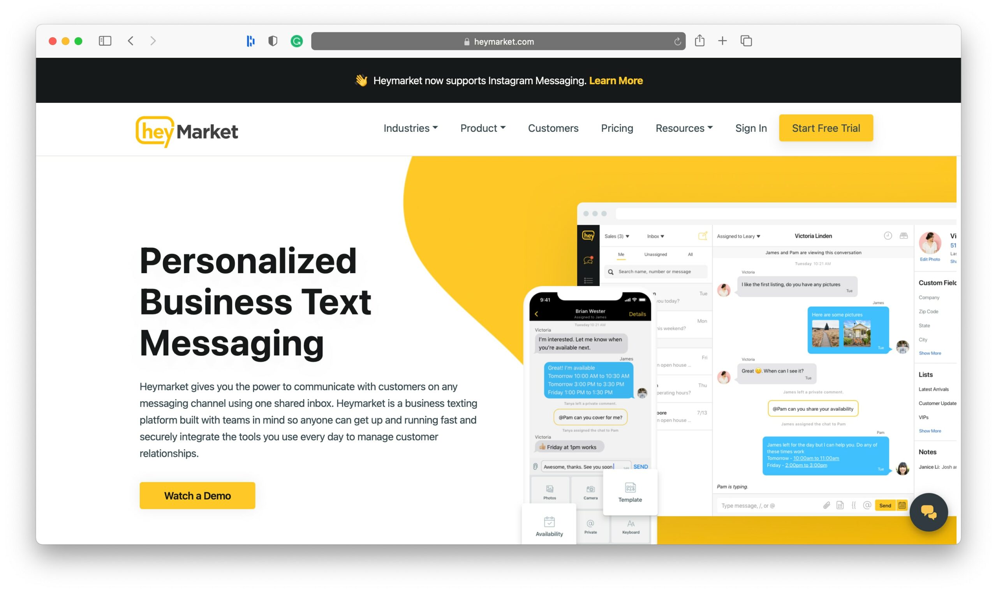The image size is (997, 592).
Task: Click the browser address bar input field
Action: point(500,41)
